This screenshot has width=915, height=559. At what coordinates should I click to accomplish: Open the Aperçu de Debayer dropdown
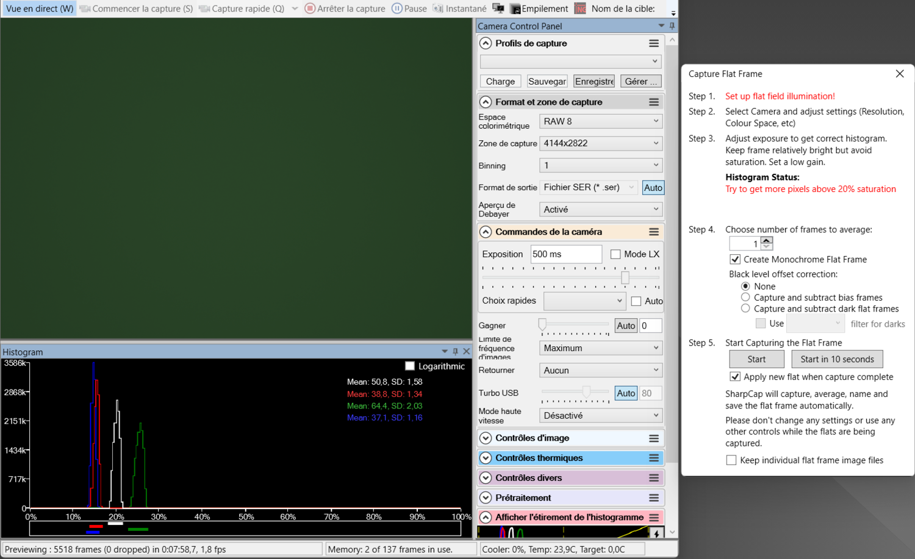point(601,209)
